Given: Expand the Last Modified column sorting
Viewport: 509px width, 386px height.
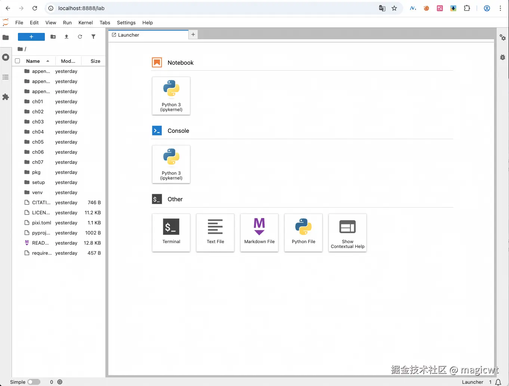Looking at the screenshot, I should pos(68,61).
